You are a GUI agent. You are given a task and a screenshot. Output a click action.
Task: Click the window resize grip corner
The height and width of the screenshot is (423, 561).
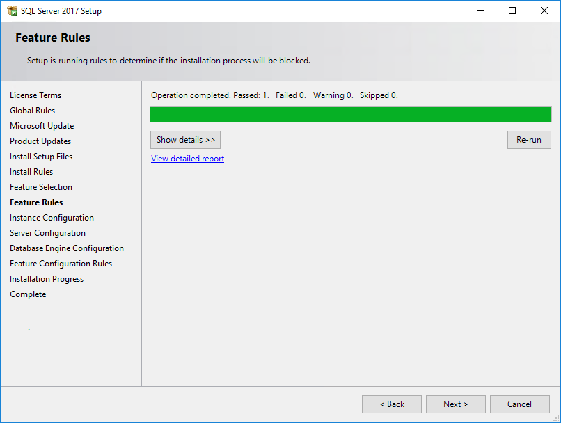point(556,419)
